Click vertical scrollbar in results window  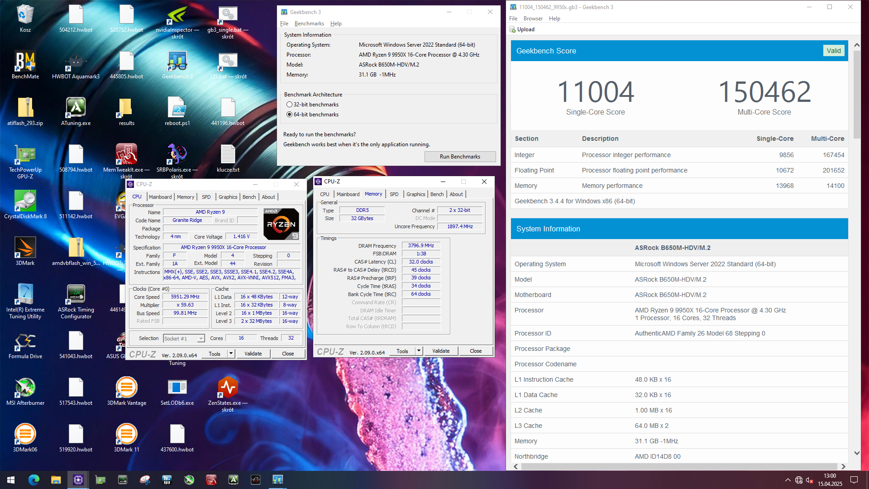click(856, 94)
